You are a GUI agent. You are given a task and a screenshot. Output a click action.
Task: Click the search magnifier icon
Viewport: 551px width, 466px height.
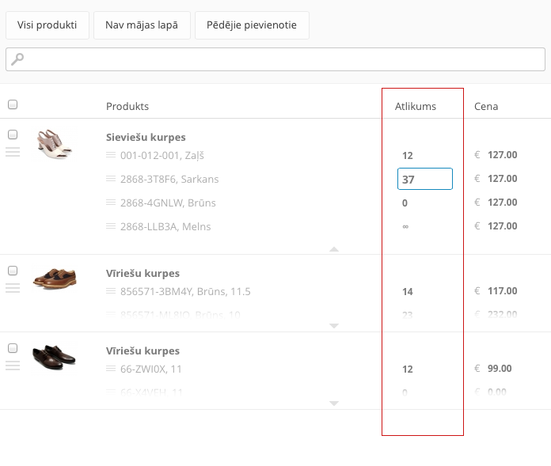[17, 59]
